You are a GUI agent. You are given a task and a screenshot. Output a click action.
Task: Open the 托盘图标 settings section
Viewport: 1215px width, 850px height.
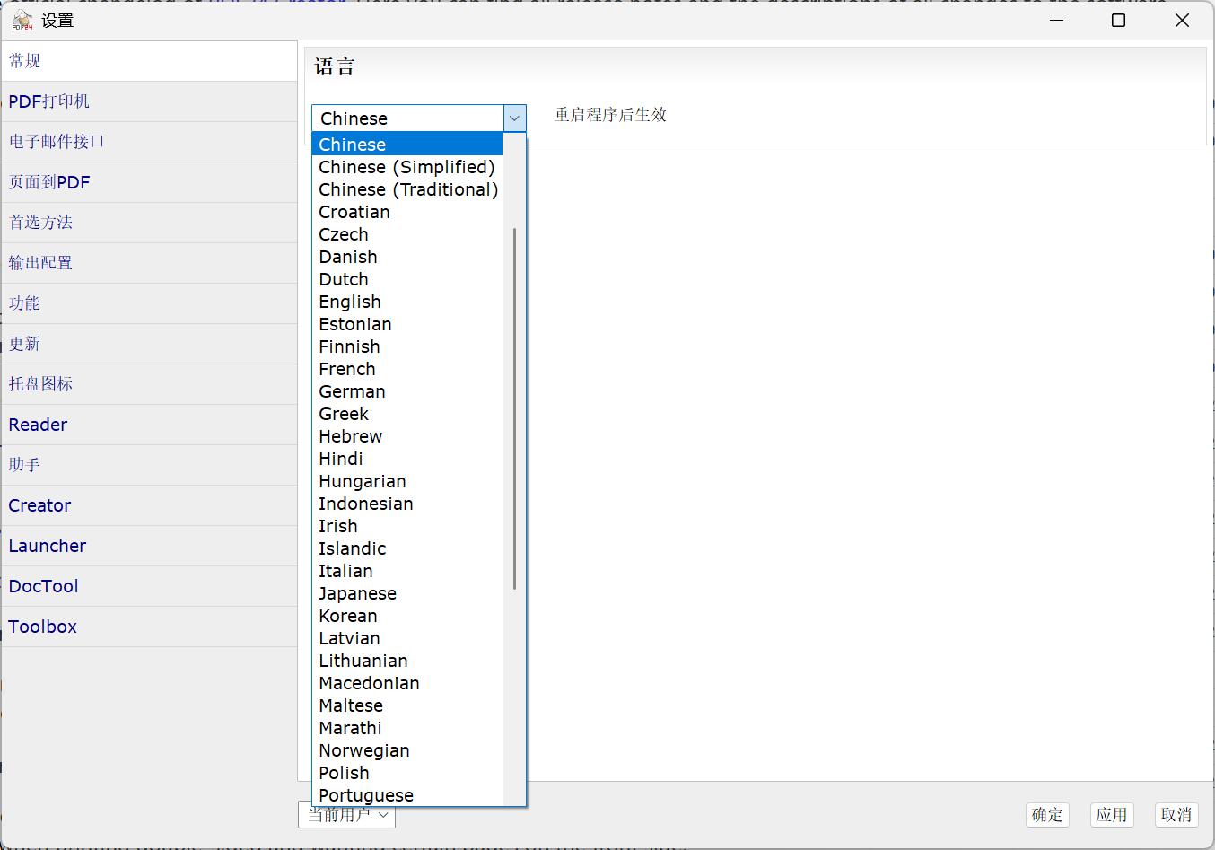pyautogui.click(x=40, y=384)
